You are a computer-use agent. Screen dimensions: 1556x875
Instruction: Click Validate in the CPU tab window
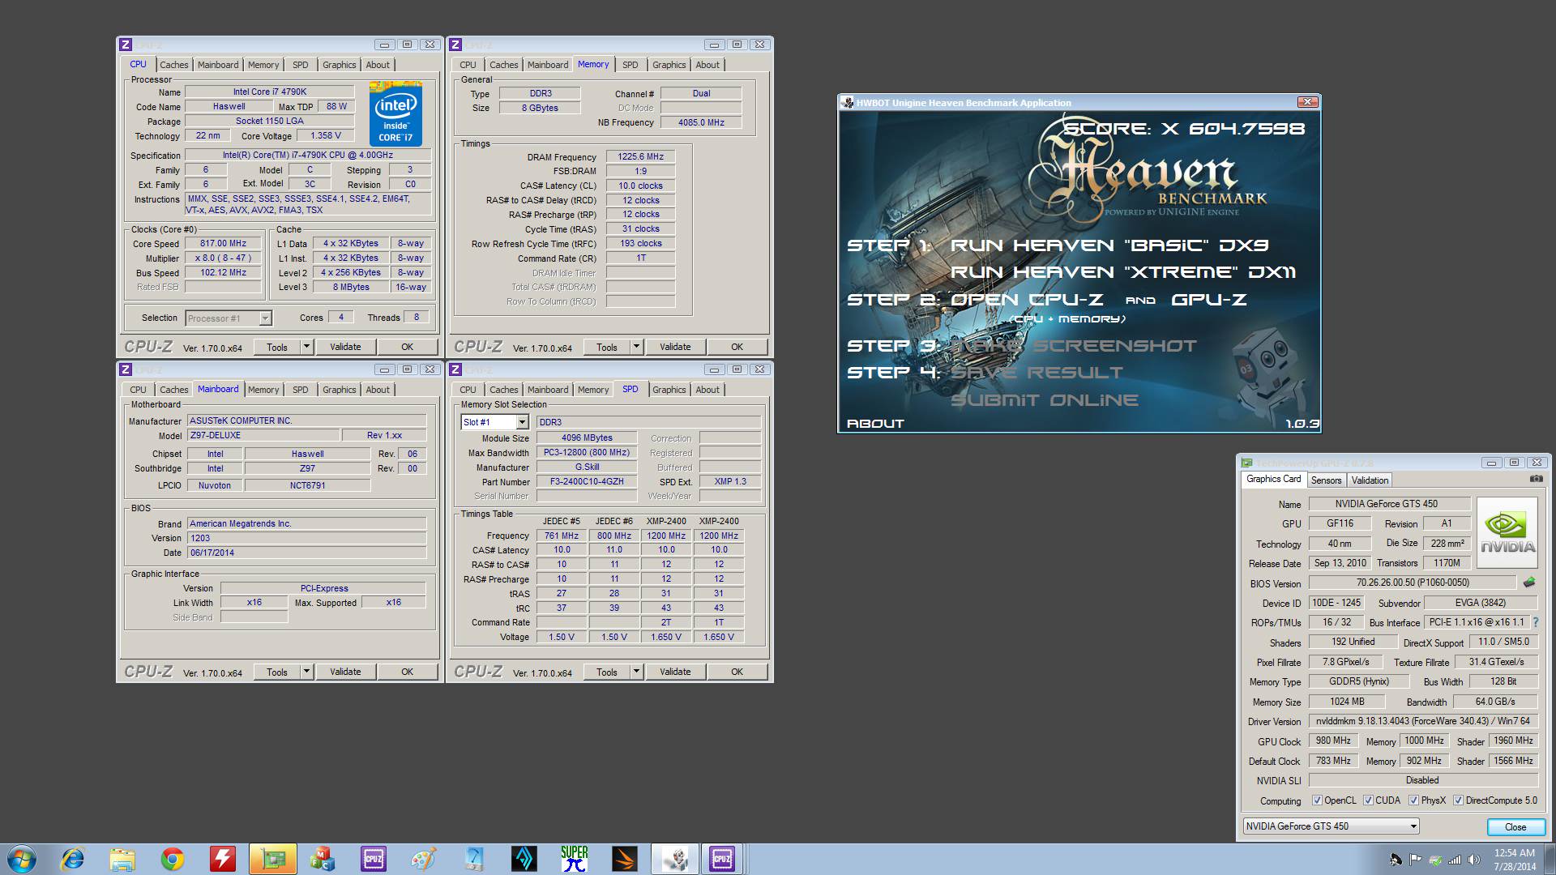[345, 347]
